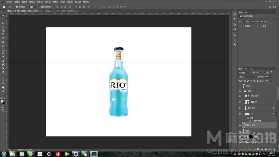Viewport: 279px width, 157px height.
Task: Open the fill percentage dropdown arrow
Action: 271,81
